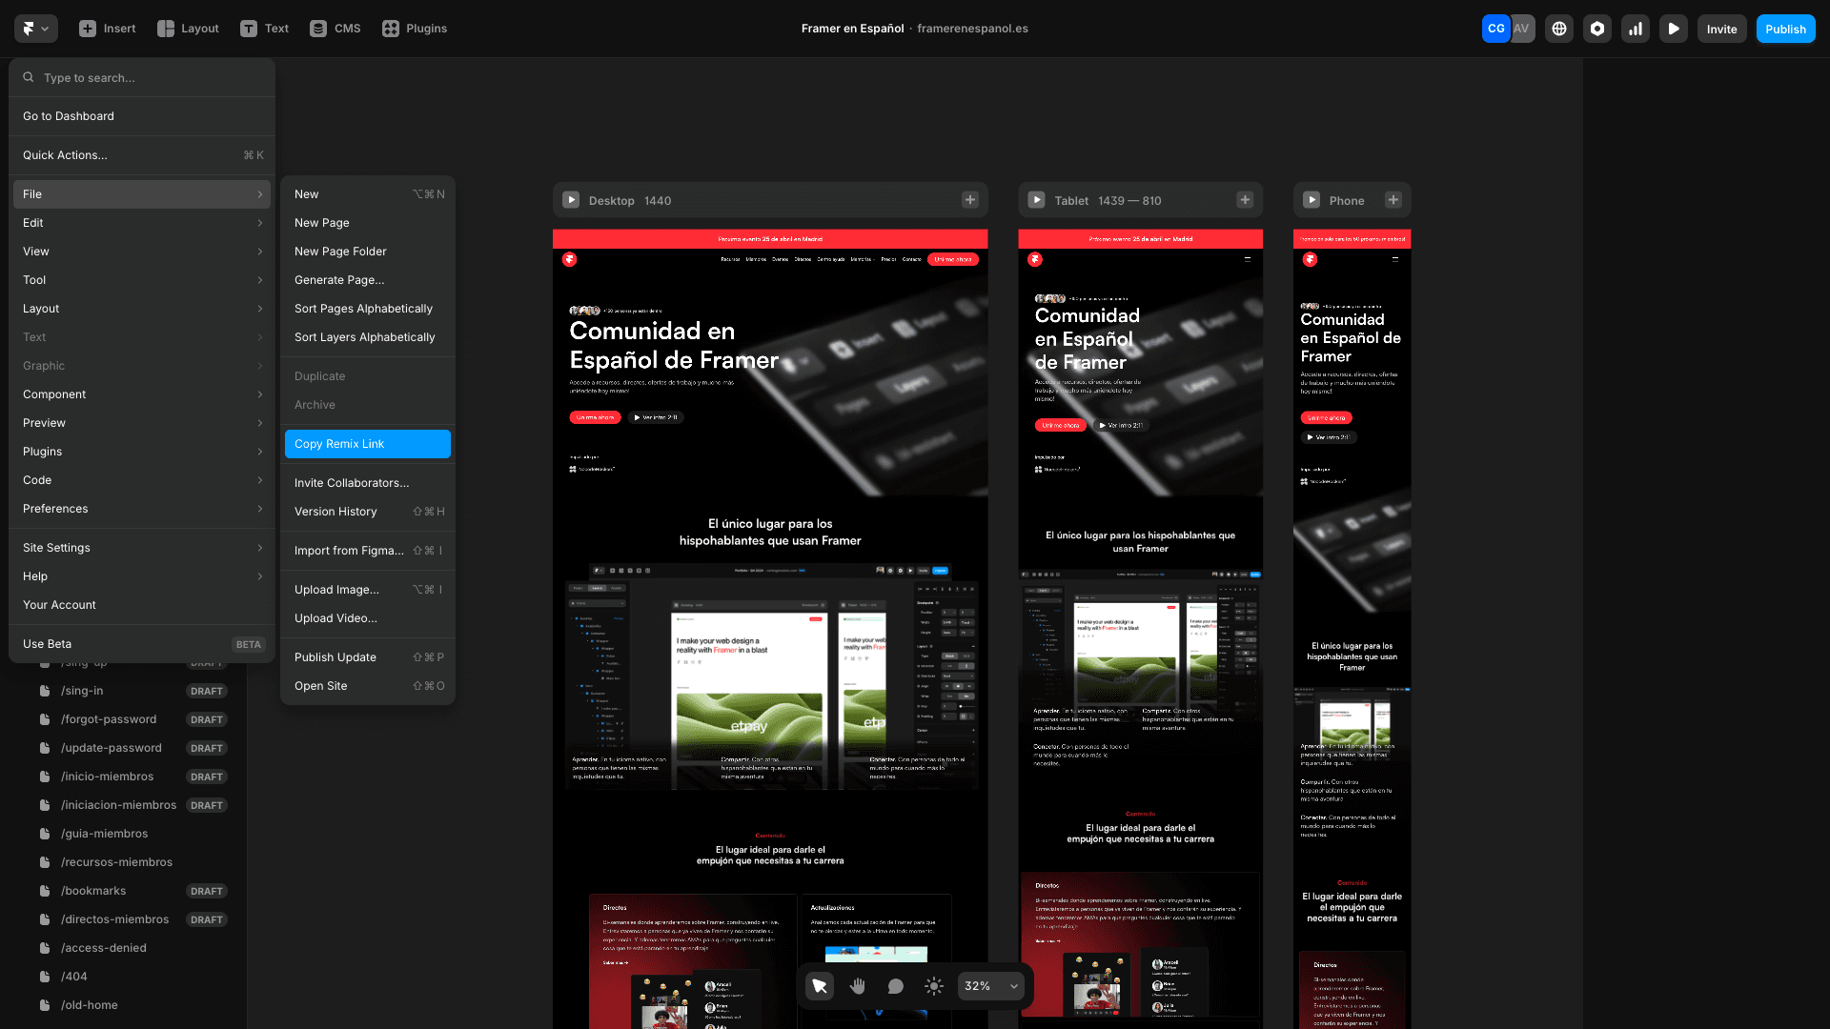1830x1029 pixels.
Task: Select Upload Image
Action: [368, 590]
